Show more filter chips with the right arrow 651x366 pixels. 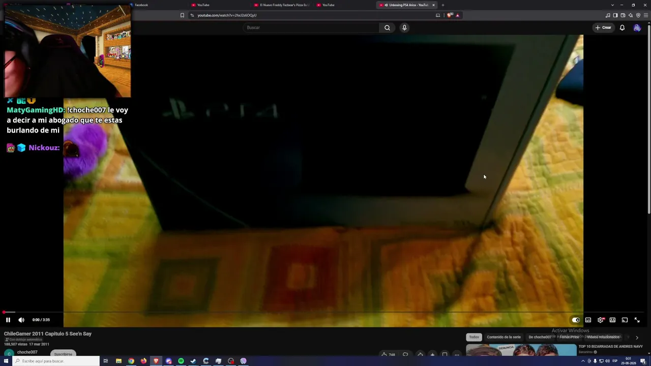click(x=637, y=338)
